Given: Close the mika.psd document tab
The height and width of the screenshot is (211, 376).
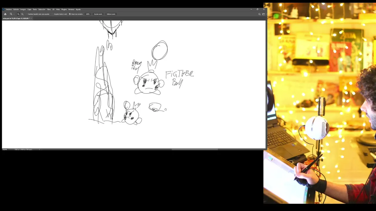Looking at the screenshot, I should tap(31, 18).
